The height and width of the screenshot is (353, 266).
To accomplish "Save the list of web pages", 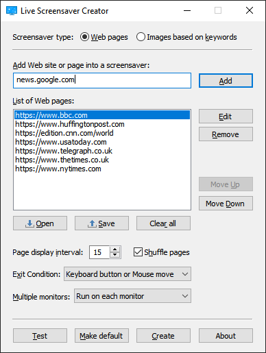I will [x=101, y=223].
